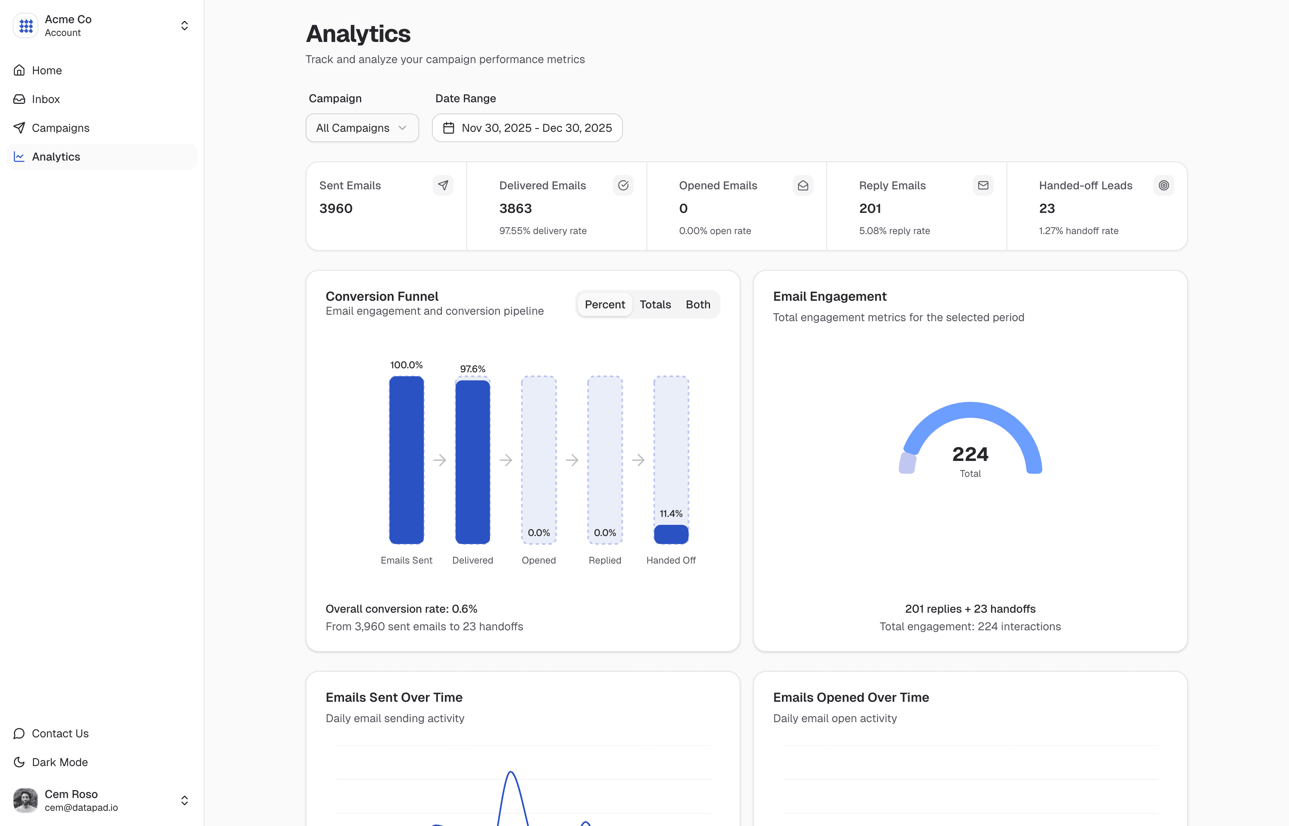Open Campaigns in the sidebar

tap(60, 128)
